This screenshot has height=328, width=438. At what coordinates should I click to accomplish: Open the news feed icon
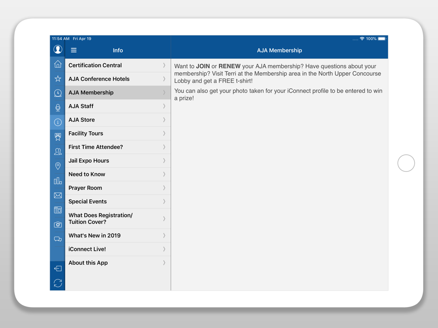coord(58,210)
